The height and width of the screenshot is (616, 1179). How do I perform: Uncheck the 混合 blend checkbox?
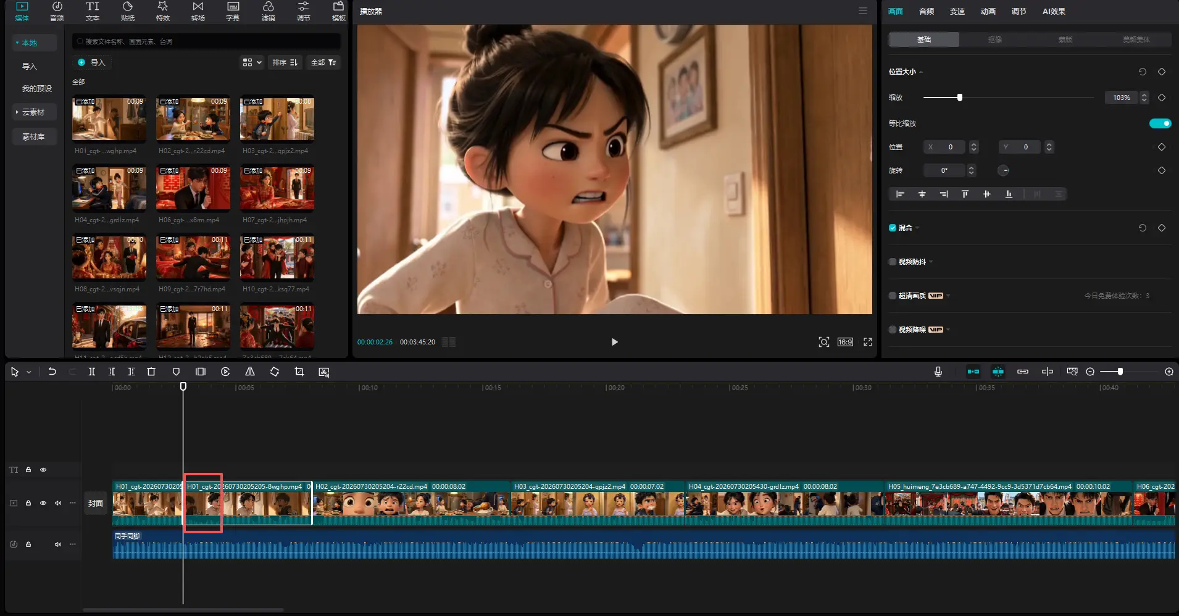pos(893,228)
